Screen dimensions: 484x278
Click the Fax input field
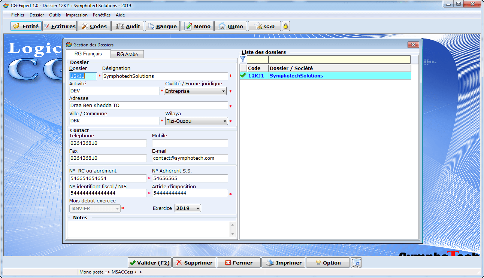pos(108,158)
